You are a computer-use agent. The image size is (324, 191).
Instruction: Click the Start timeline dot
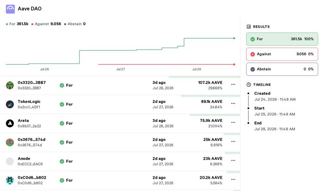(x=248, y=108)
